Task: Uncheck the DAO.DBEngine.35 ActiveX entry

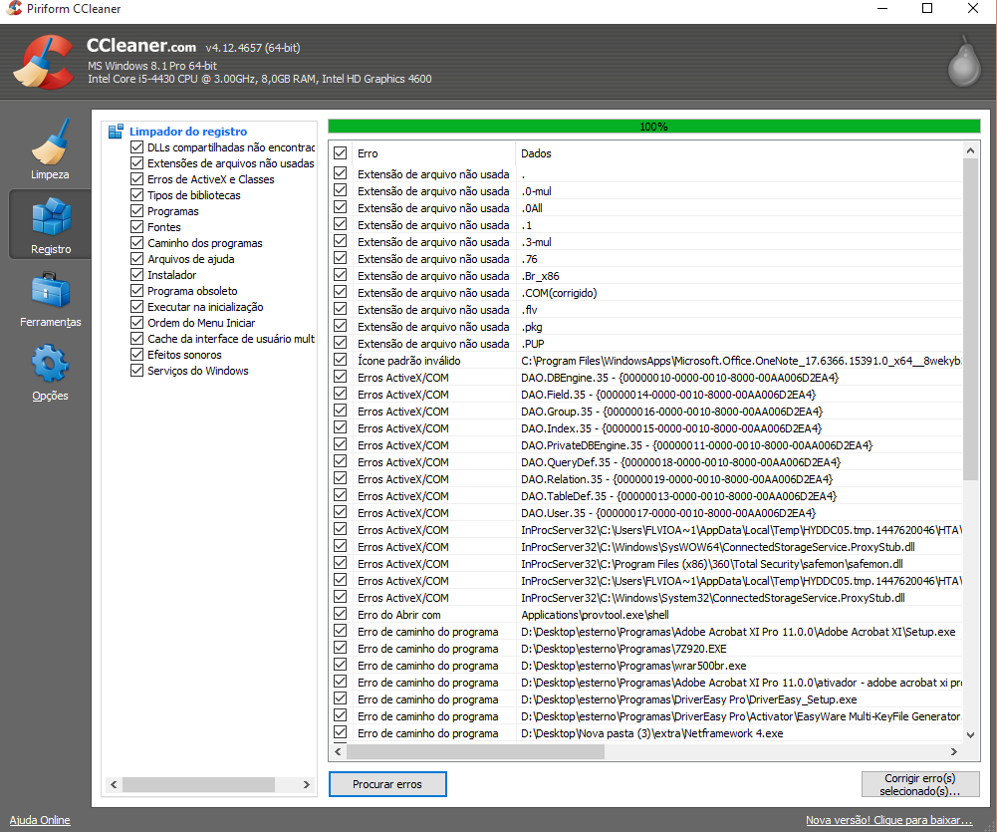Action: coord(341,377)
